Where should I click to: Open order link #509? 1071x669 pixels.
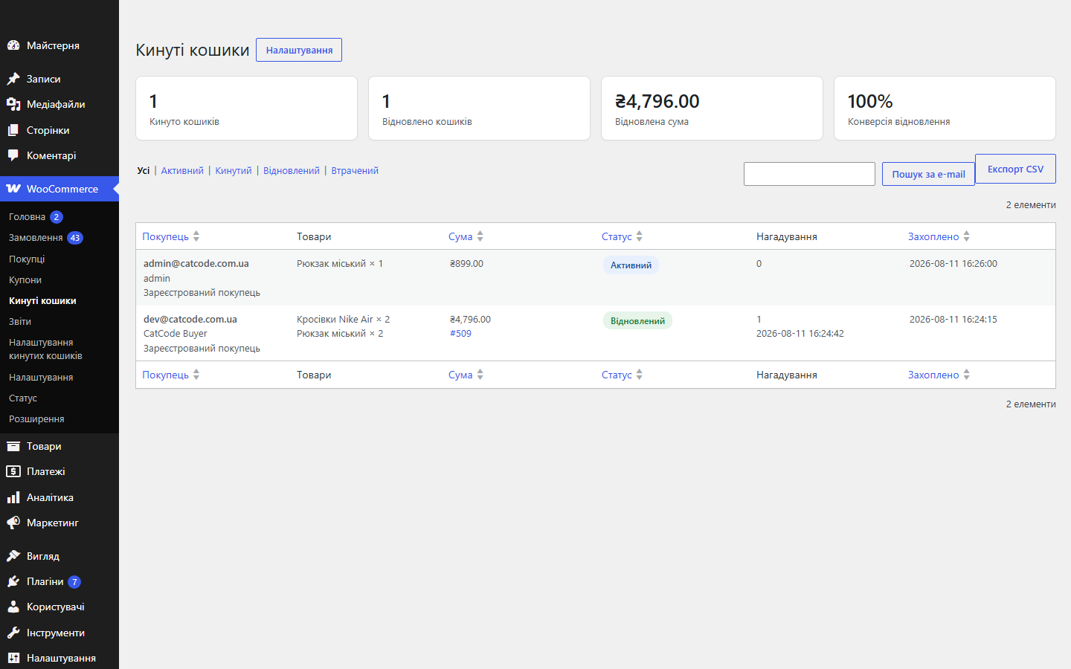[460, 334]
